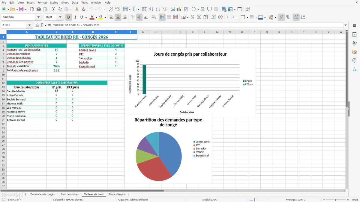Select column H header

(x=155, y=32)
